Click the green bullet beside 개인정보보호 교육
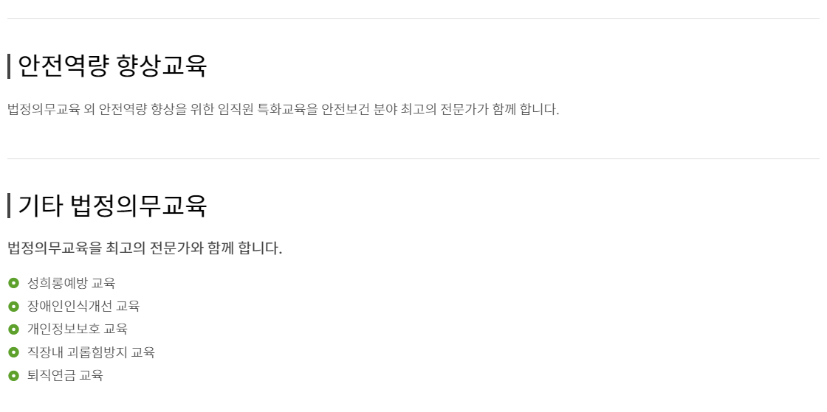The width and height of the screenshot is (827, 412). 13,329
